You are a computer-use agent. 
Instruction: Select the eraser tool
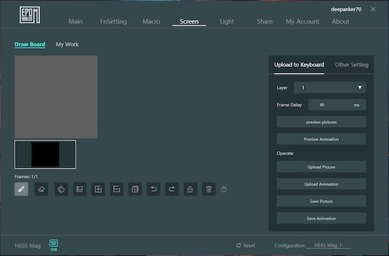coord(41,189)
